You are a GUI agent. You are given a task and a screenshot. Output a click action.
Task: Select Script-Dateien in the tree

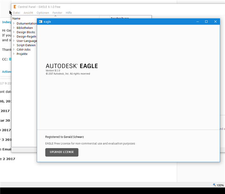[x=26, y=45]
